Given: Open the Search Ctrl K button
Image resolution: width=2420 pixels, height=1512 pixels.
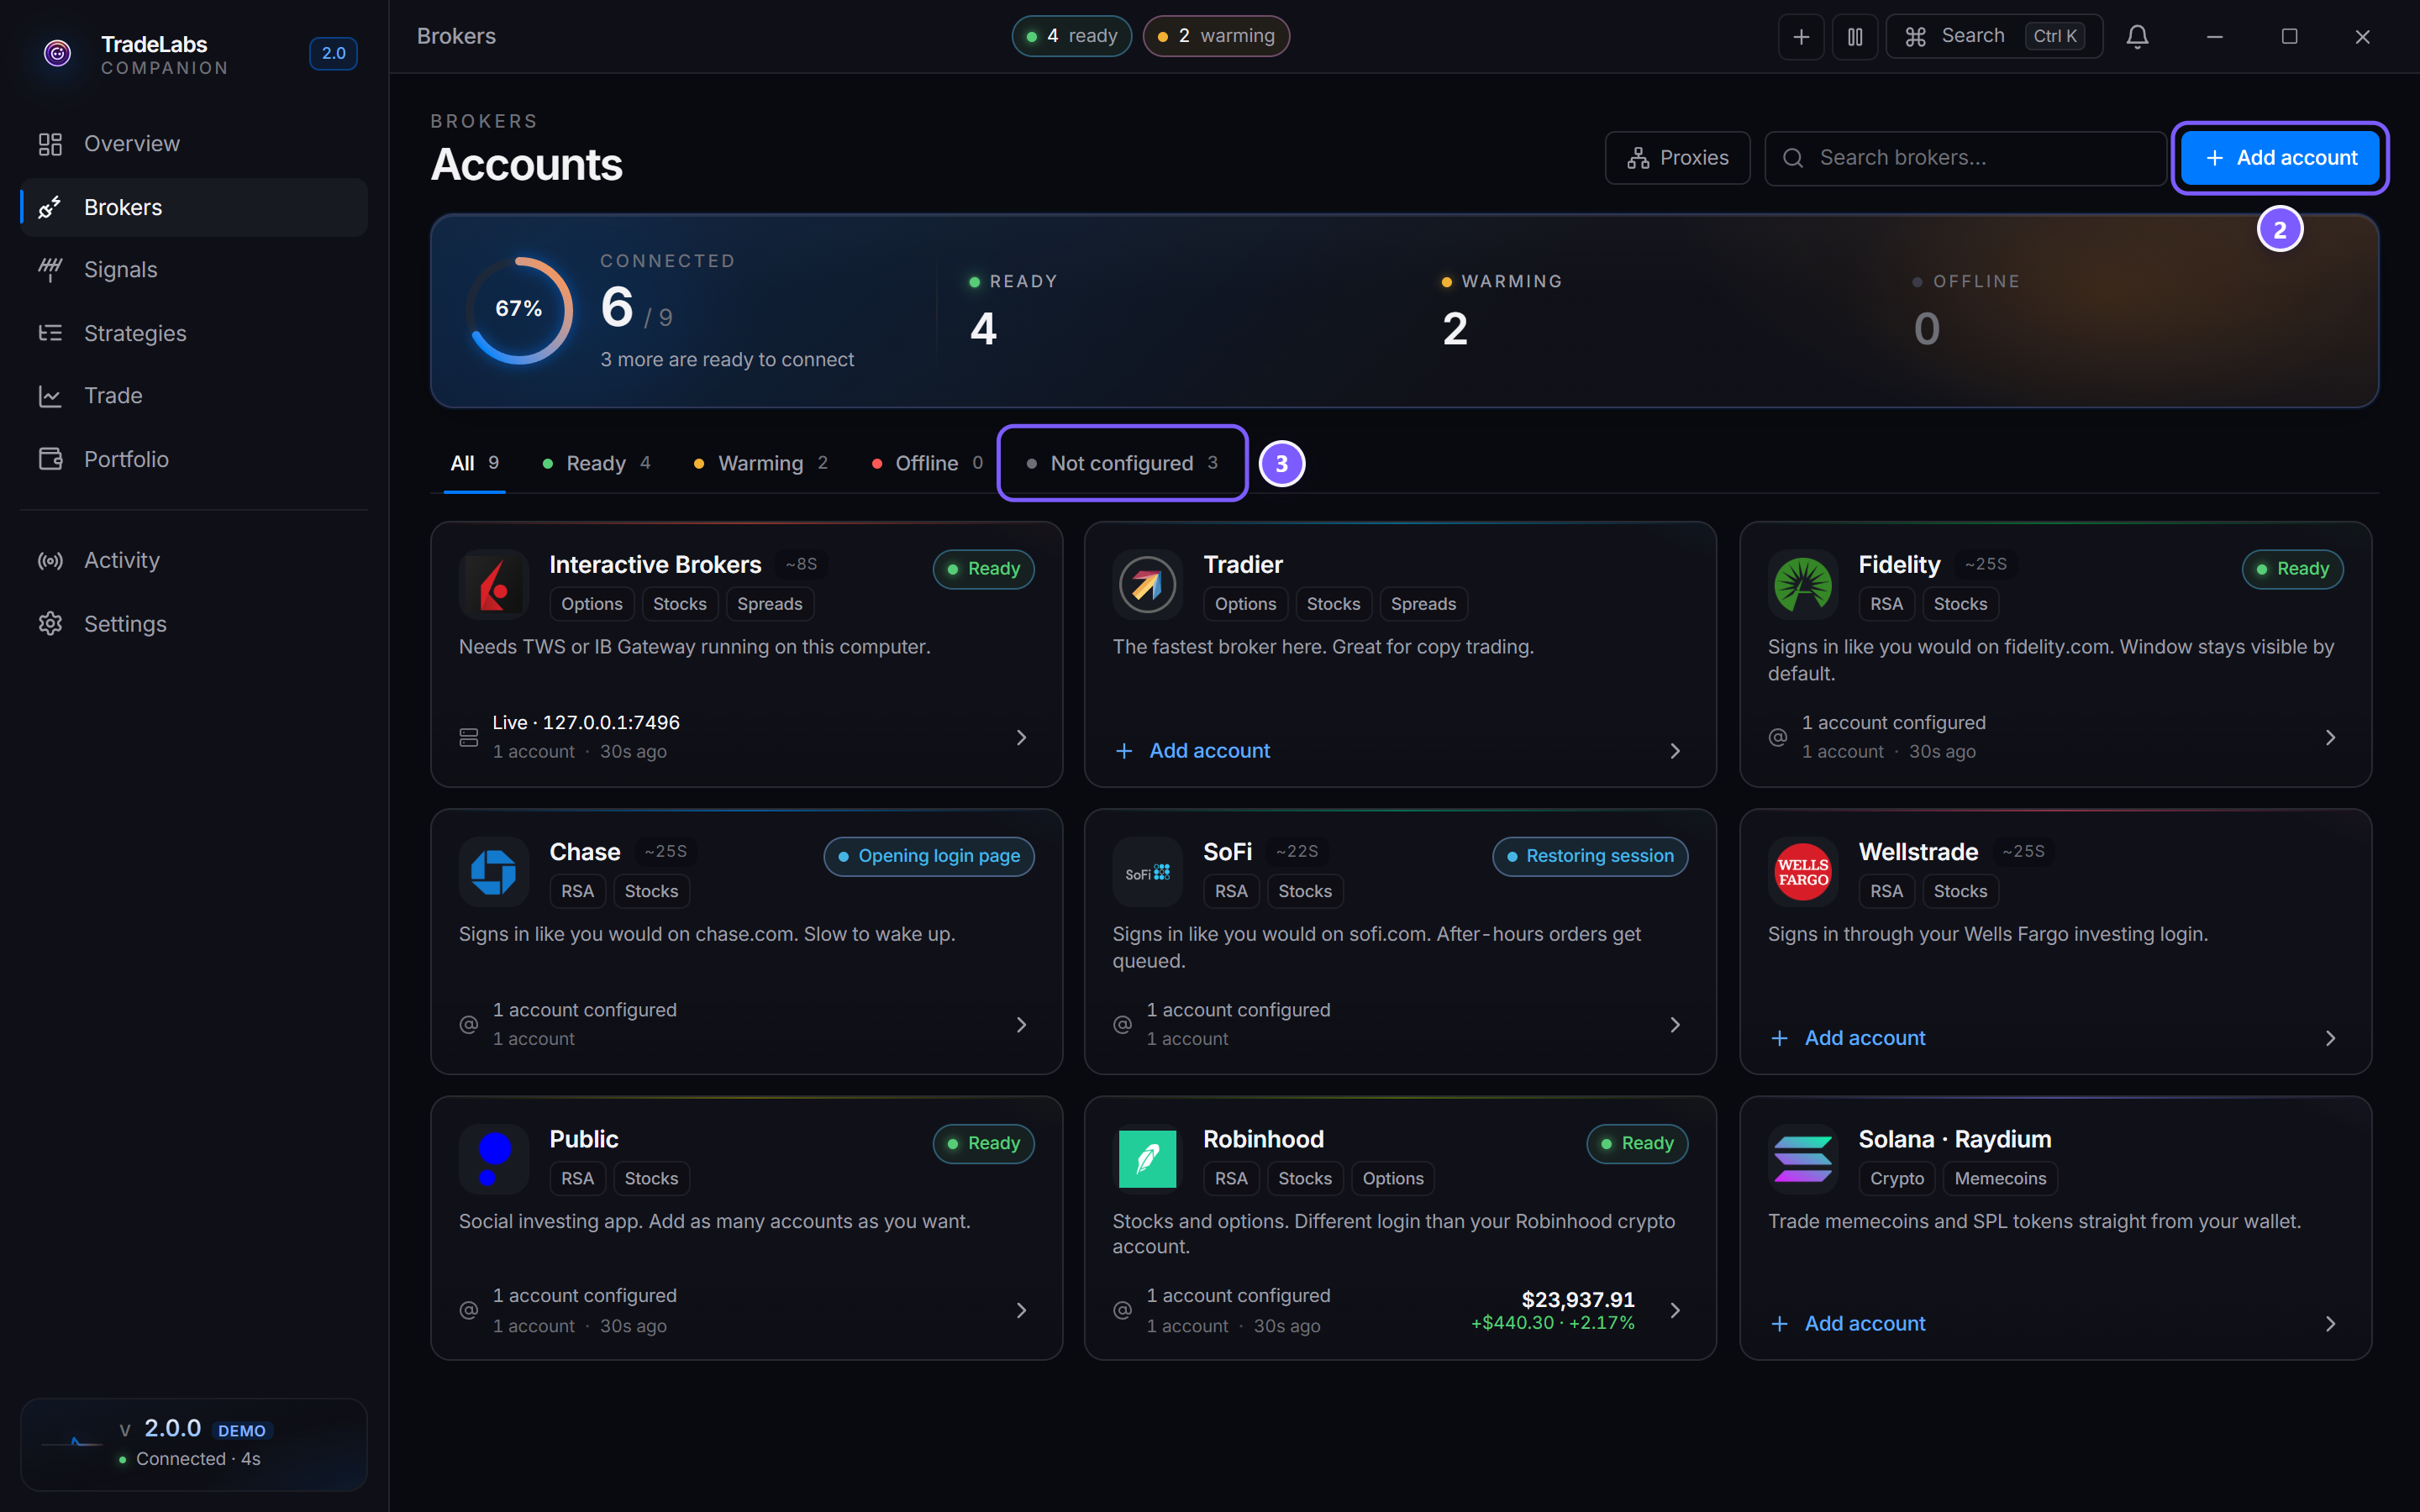Looking at the screenshot, I should 1994,37.
